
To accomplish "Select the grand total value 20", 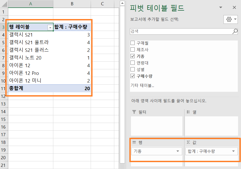I will click(x=72, y=88).
